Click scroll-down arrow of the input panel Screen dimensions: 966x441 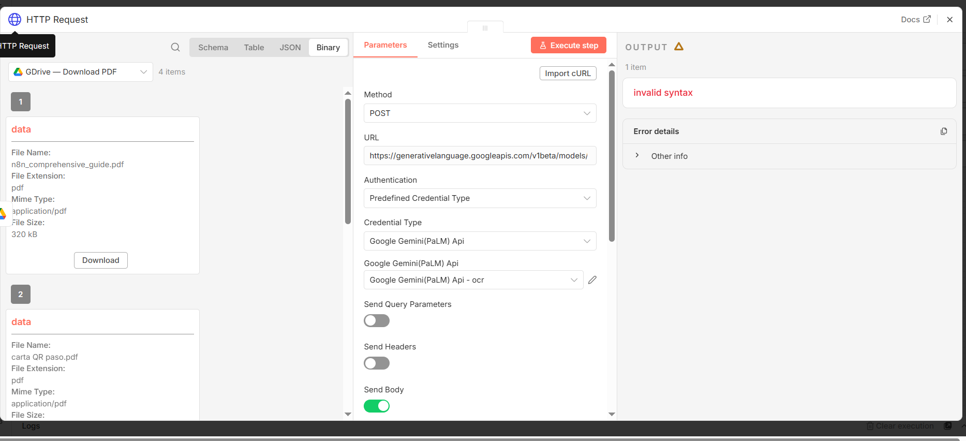click(x=348, y=414)
